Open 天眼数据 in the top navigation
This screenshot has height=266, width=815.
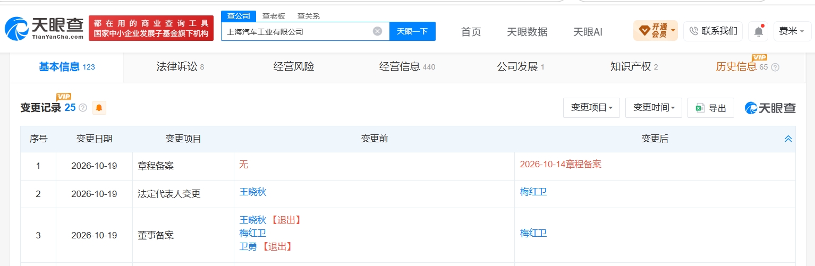tap(527, 32)
